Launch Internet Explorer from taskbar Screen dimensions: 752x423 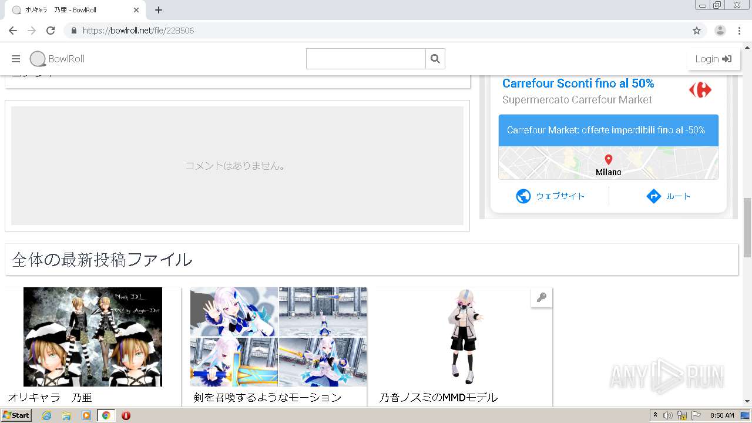tap(46, 415)
